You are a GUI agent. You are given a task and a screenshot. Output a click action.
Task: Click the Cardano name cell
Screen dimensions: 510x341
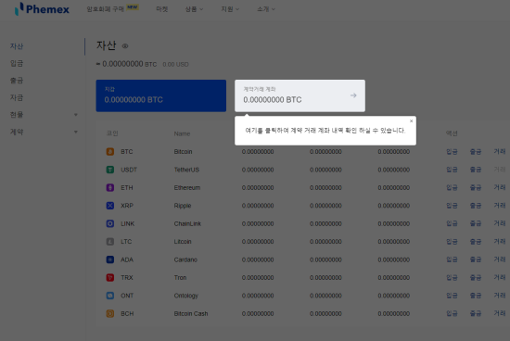coord(185,259)
